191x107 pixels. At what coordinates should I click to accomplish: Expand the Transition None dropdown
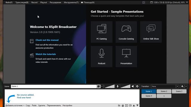177,86
